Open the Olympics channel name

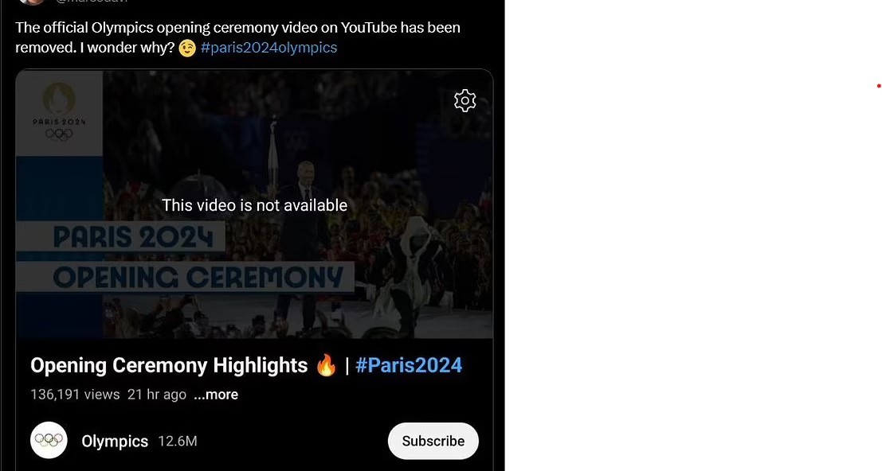[115, 442]
